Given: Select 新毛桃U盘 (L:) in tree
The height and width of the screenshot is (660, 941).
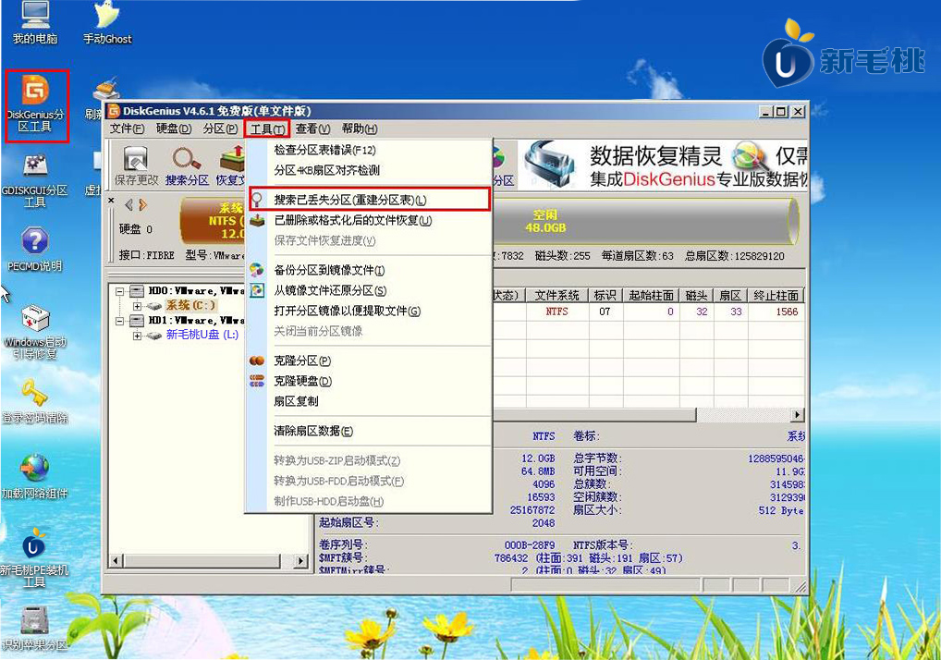Looking at the screenshot, I should tap(202, 335).
